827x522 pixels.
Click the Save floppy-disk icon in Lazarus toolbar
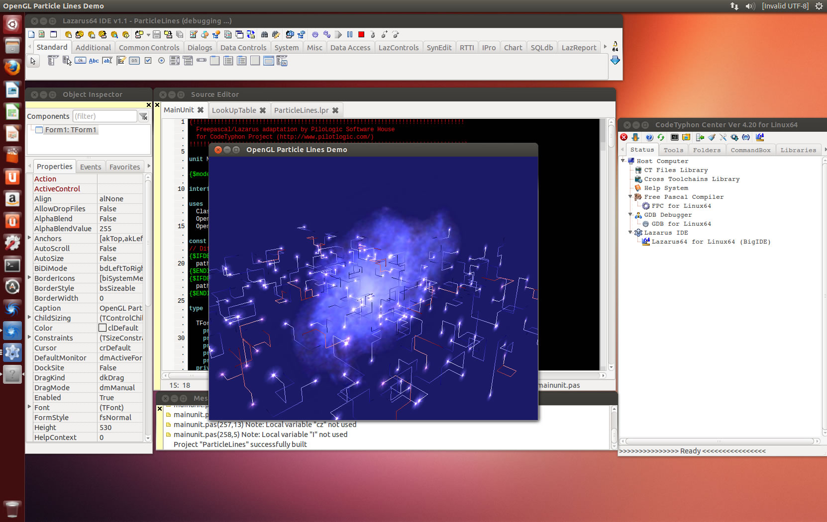(156, 34)
